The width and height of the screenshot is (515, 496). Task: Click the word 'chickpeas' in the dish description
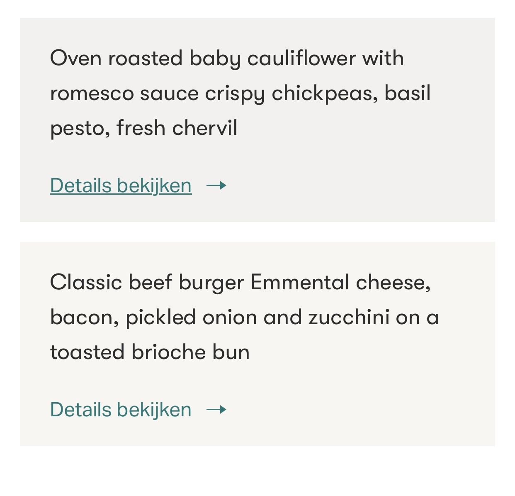(325, 93)
